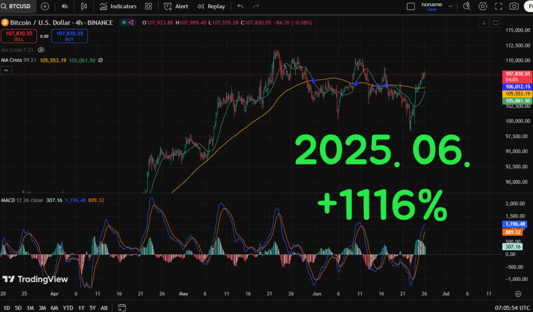Select 1D date range

point(6,308)
